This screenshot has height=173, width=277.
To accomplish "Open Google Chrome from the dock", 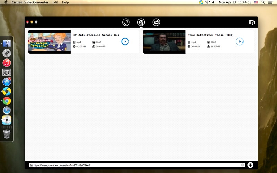I will coord(7,101).
